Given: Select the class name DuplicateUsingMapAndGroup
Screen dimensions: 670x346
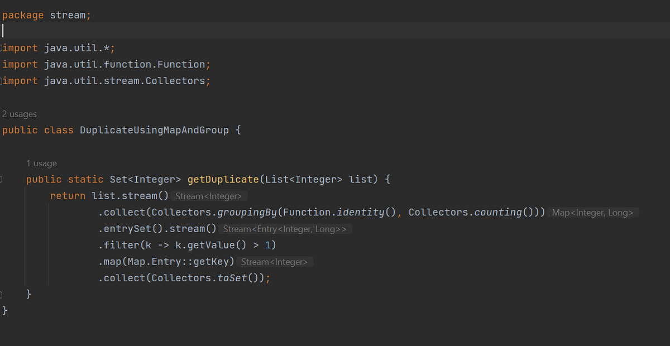Looking at the screenshot, I should pyautogui.click(x=154, y=129).
